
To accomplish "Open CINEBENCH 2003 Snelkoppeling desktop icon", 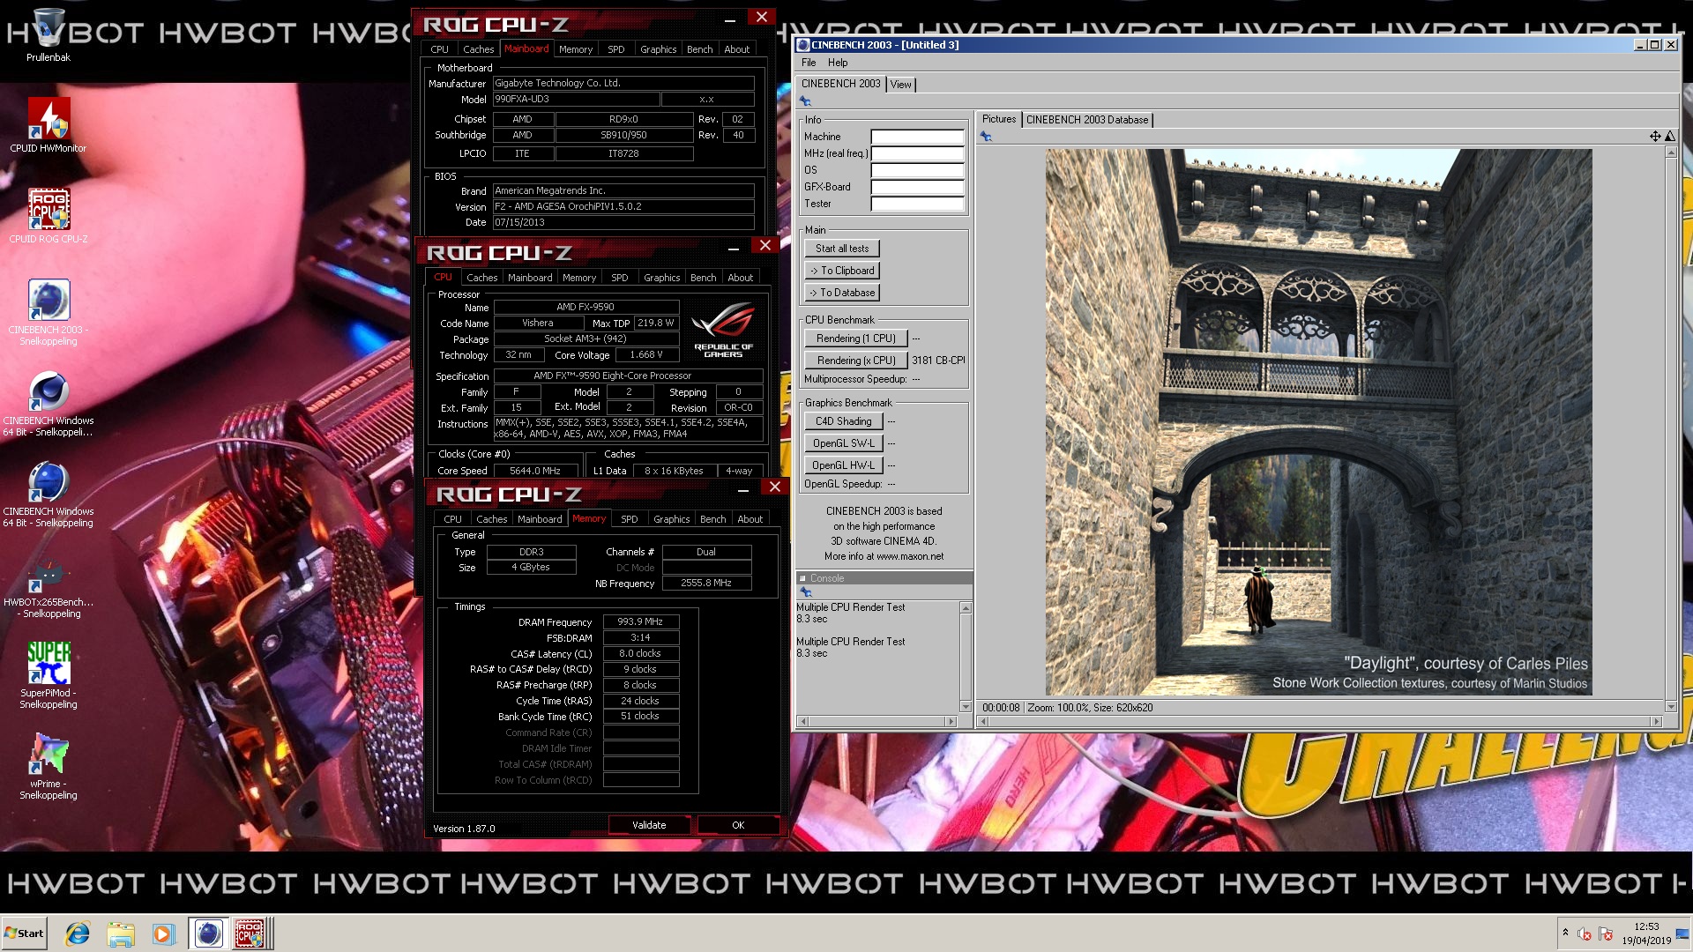I will pyautogui.click(x=48, y=313).
